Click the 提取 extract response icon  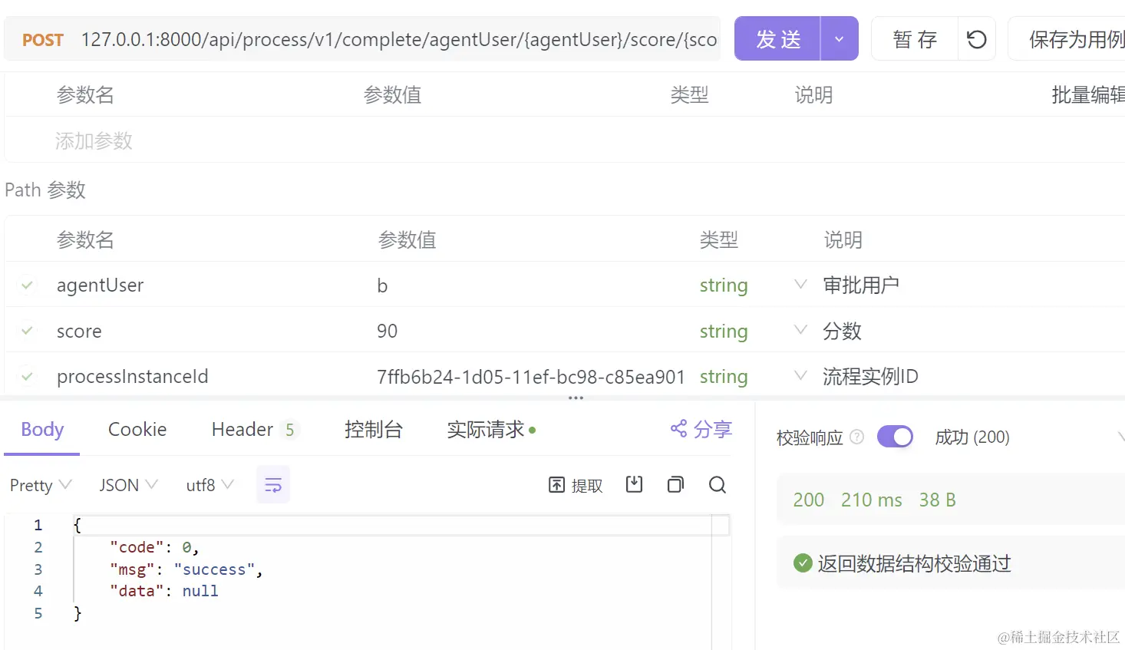[x=575, y=485]
